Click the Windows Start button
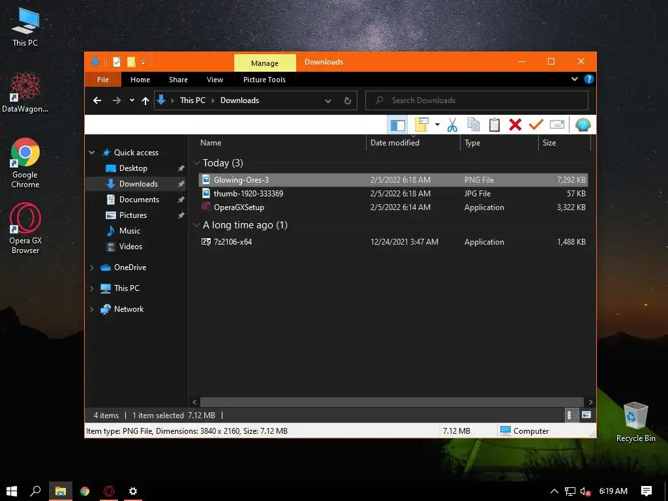 (12, 491)
